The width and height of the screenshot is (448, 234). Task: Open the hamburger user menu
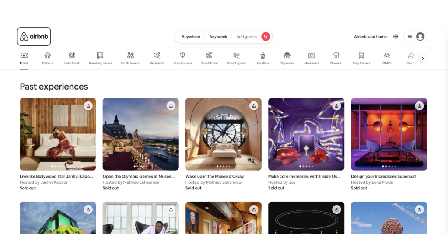click(409, 37)
